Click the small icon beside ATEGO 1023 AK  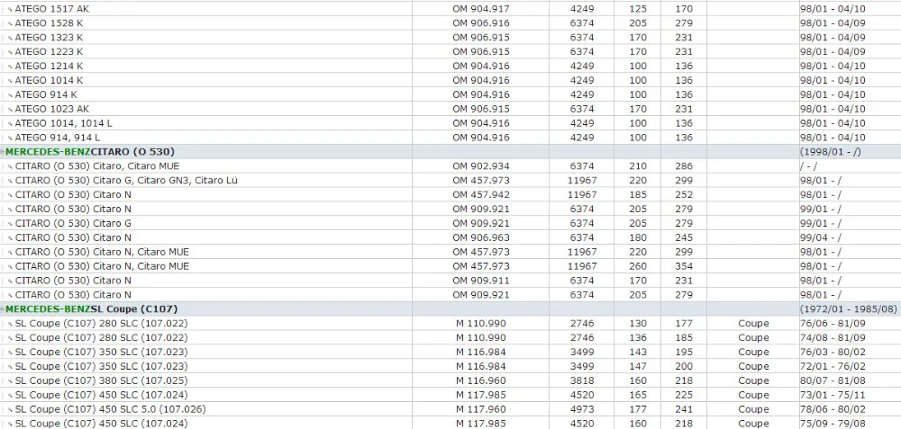click(10, 110)
